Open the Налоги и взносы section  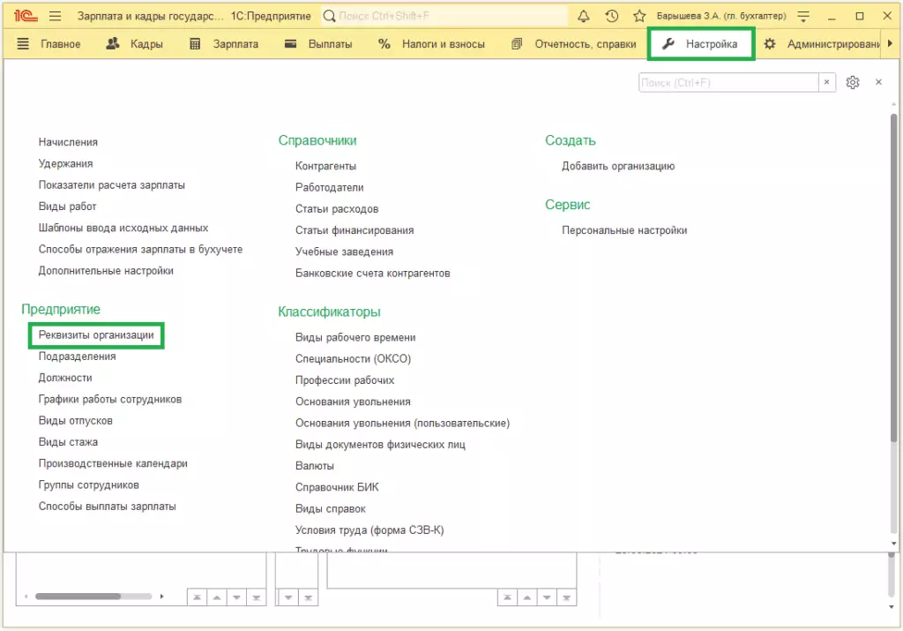click(431, 44)
